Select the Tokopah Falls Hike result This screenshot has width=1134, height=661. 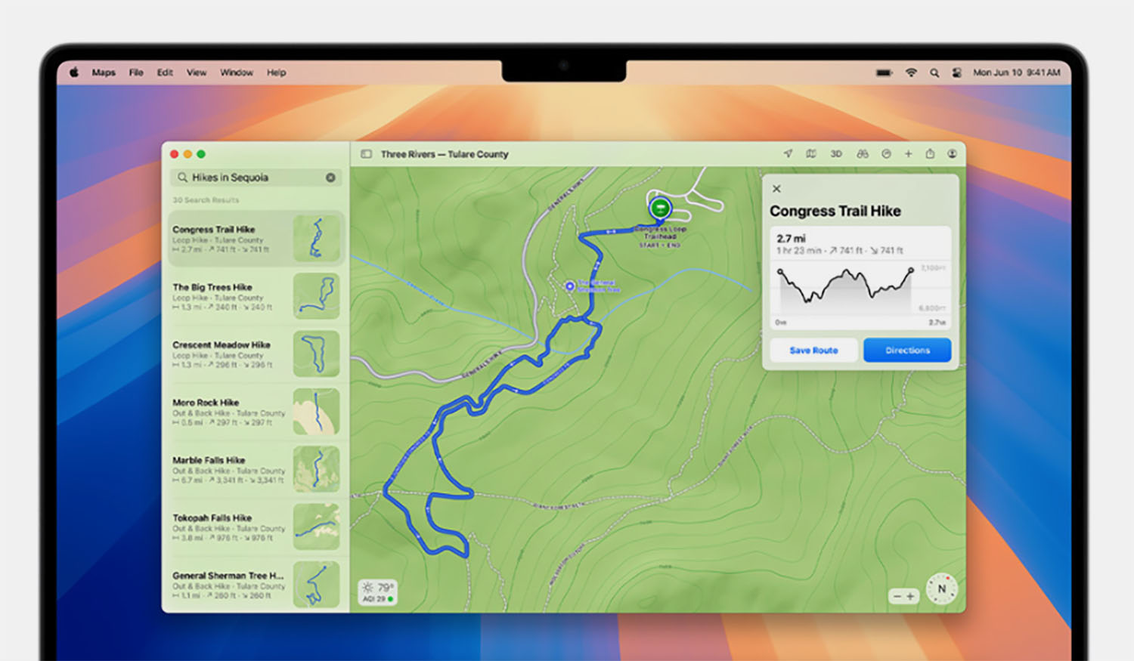point(256,527)
